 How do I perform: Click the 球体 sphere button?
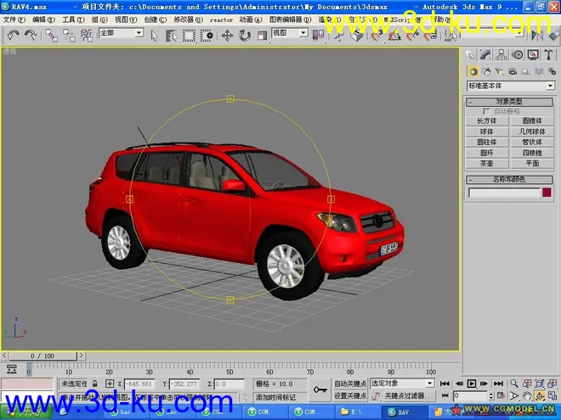(487, 132)
